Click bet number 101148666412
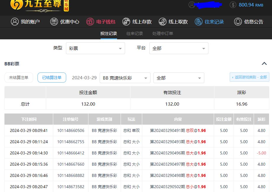The width and height of the screenshot is (272, 192). coord(71,153)
